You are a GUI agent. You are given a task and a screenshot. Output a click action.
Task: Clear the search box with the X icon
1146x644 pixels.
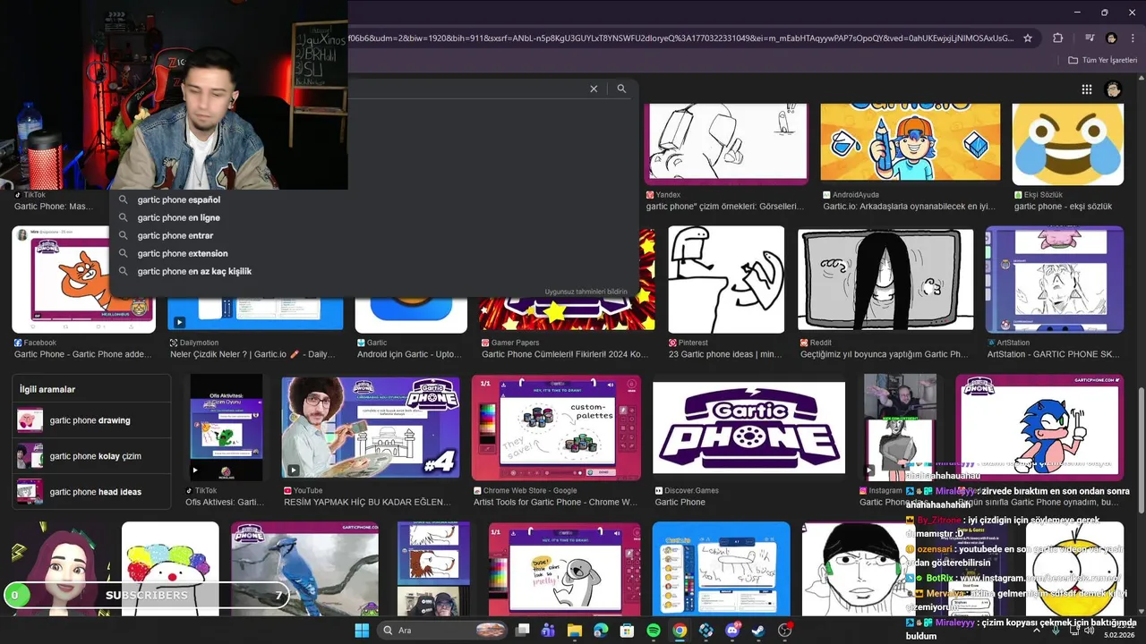(594, 89)
